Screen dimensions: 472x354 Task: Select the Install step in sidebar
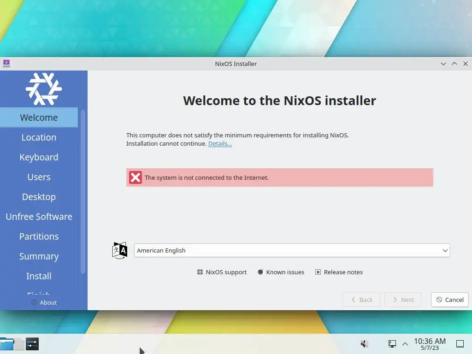(x=39, y=277)
